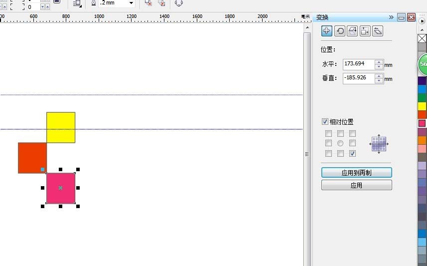427x266 pixels.
Task: Select the Position transform icon
Action: pyautogui.click(x=326, y=31)
